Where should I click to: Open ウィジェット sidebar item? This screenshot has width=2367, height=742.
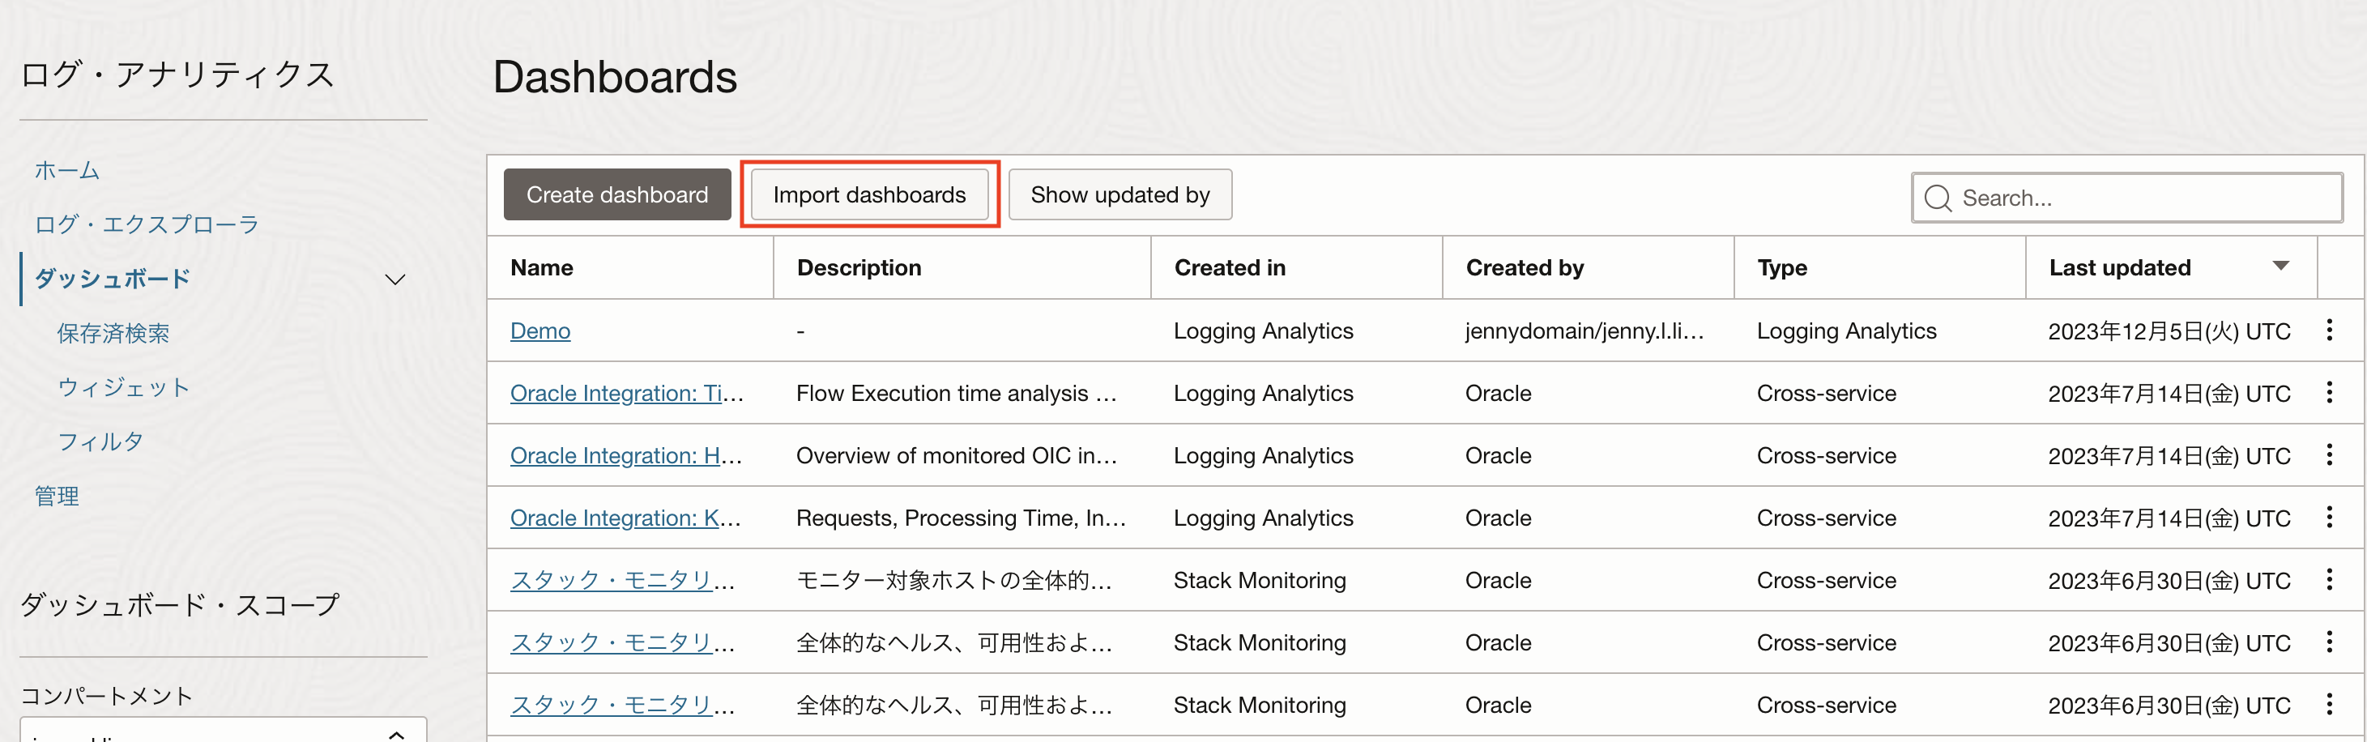[123, 387]
